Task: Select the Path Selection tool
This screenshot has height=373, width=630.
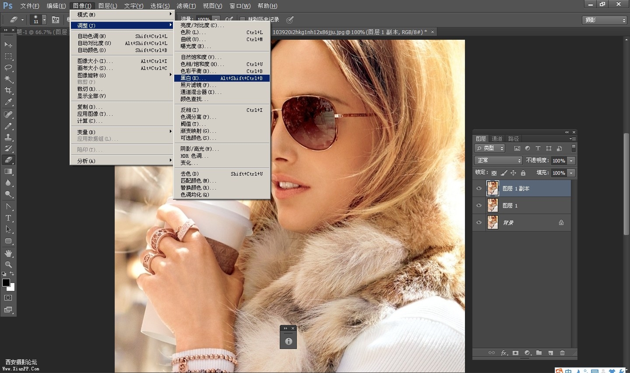Action: pyautogui.click(x=8, y=229)
